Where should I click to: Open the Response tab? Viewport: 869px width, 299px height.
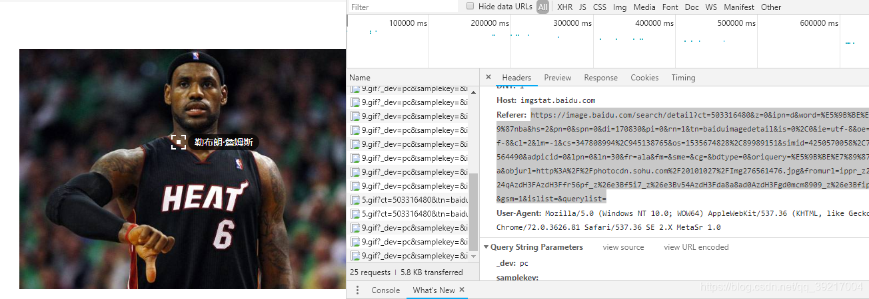pos(601,78)
